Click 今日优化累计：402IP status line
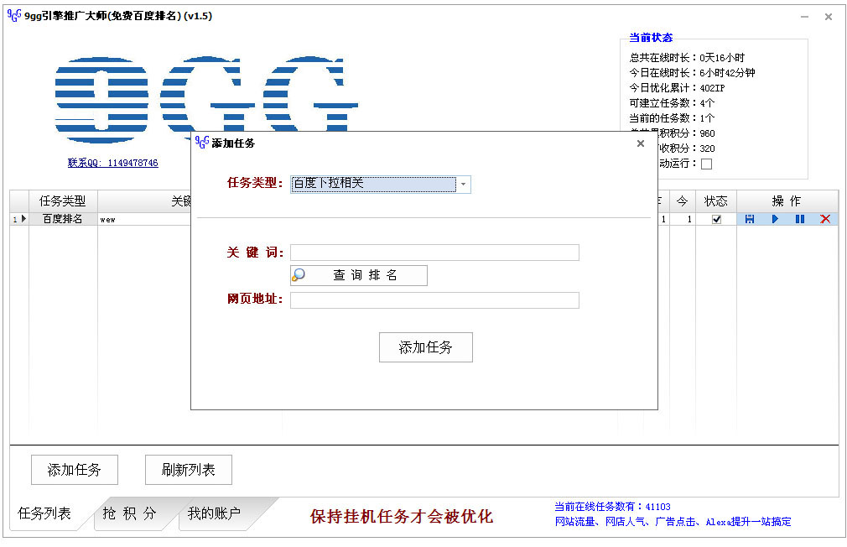The width and height of the screenshot is (847, 547). click(677, 87)
